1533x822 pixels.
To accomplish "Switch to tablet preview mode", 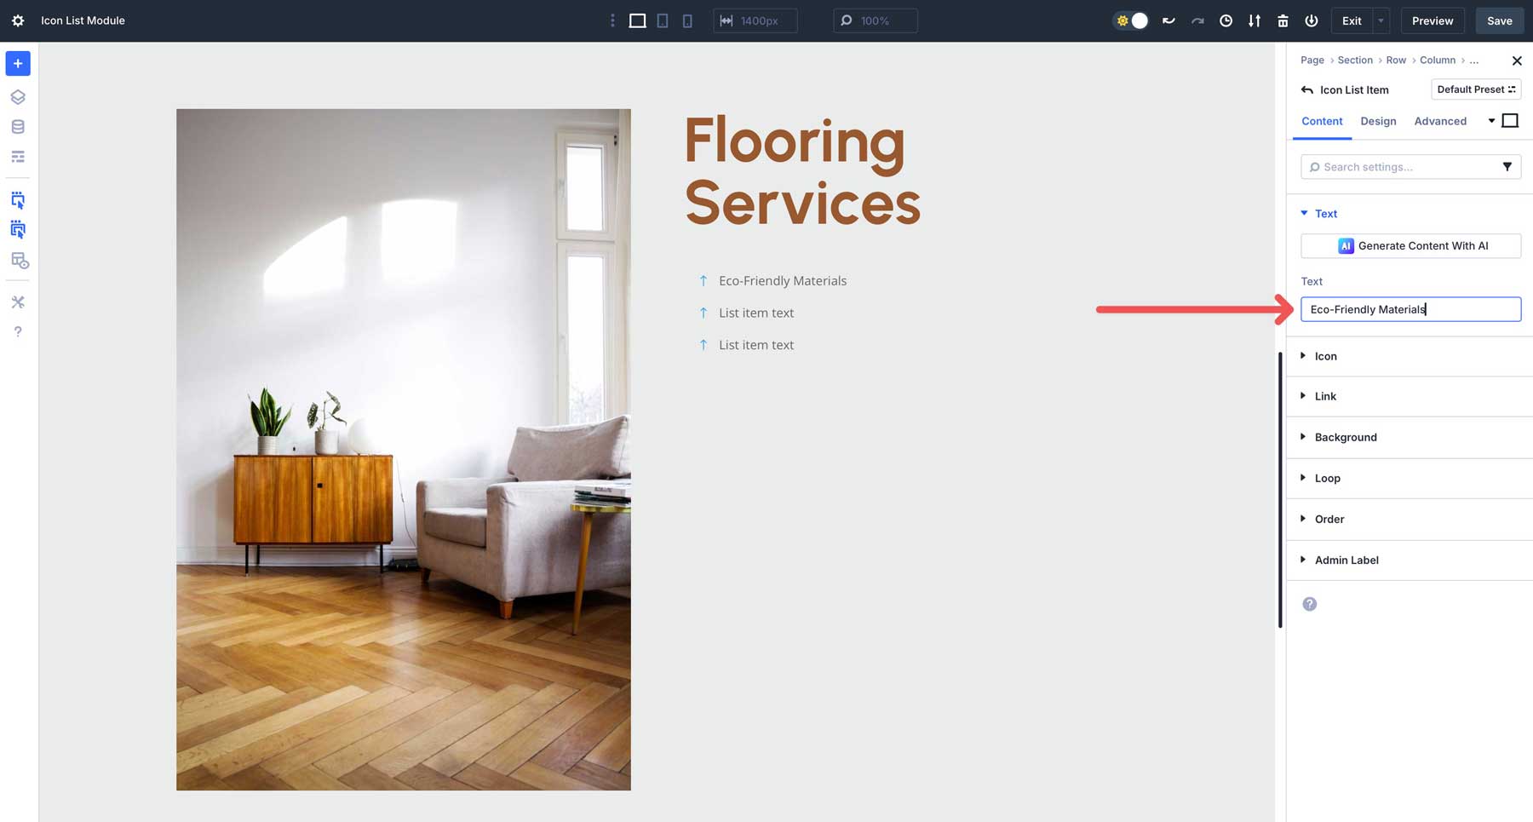I will pos(662,20).
